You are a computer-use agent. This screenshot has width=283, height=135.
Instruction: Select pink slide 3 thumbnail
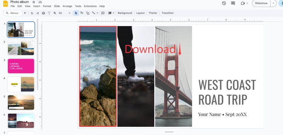21,66
